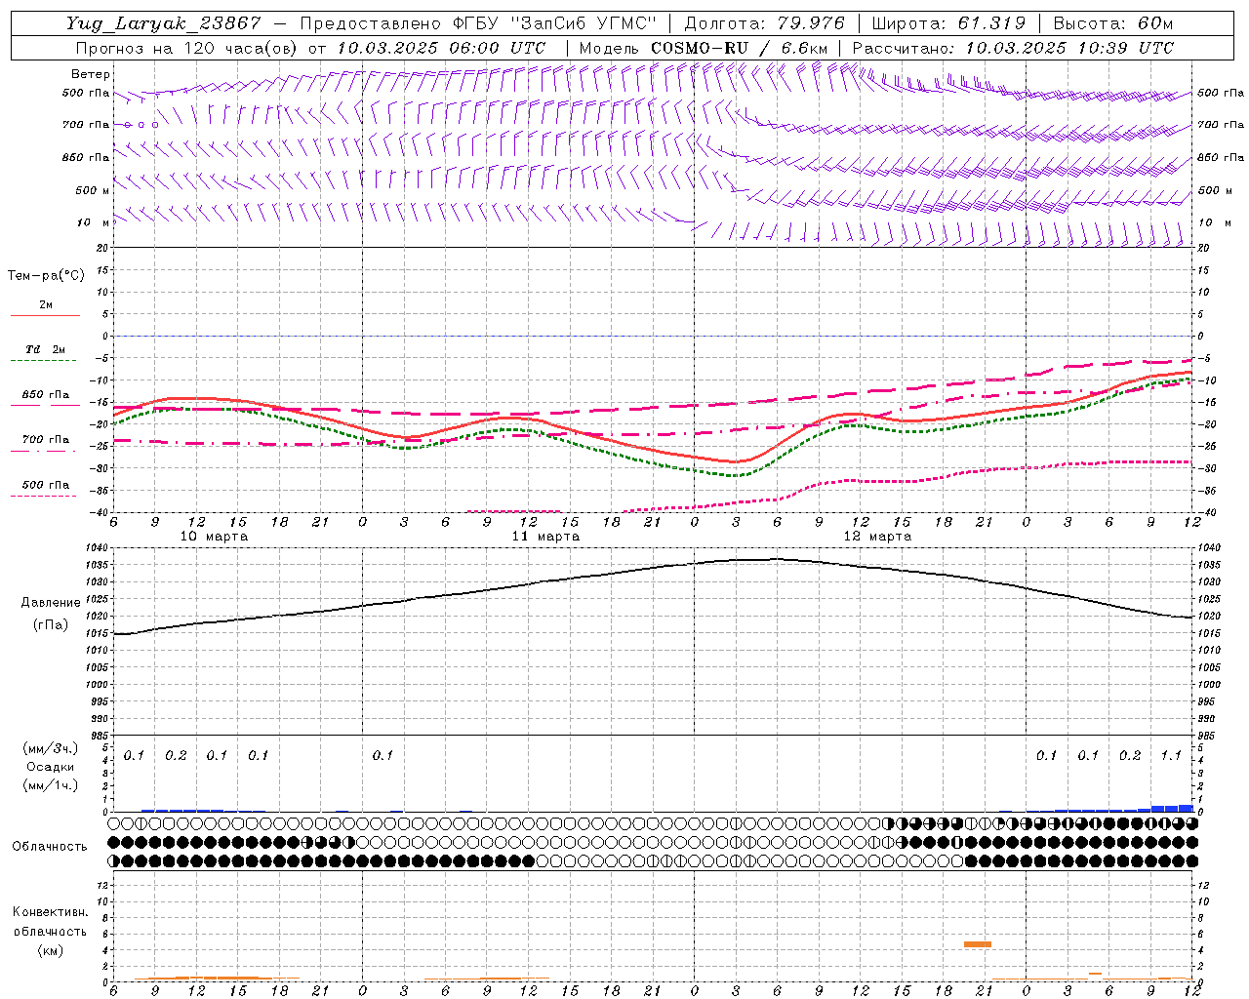Click the Ветер wind panel label
This screenshot has width=1249, height=999.
click(x=91, y=74)
